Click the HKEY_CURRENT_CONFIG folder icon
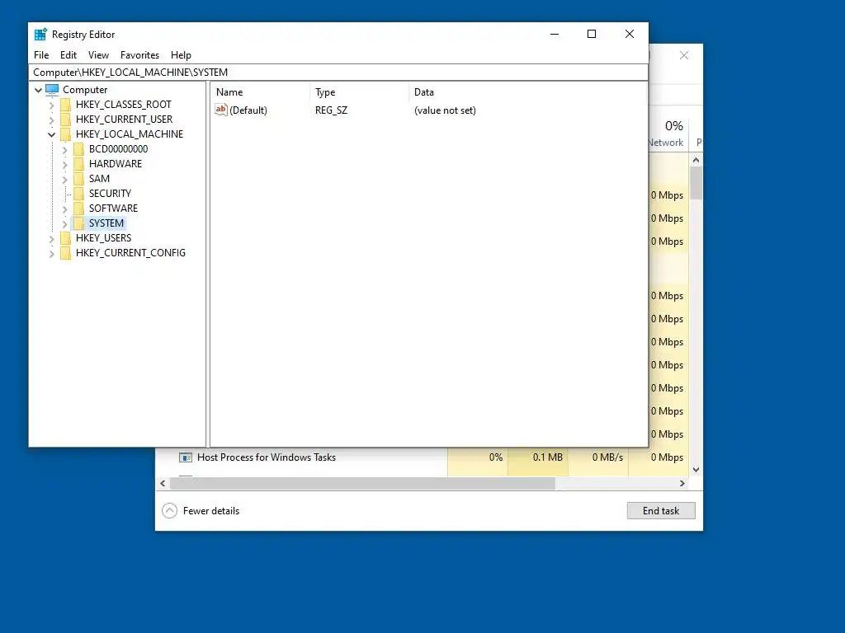The image size is (845, 633). (x=66, y=253)
